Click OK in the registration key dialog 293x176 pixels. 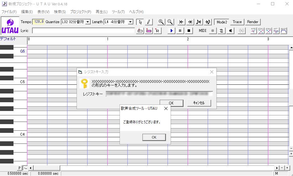[171, 103]
